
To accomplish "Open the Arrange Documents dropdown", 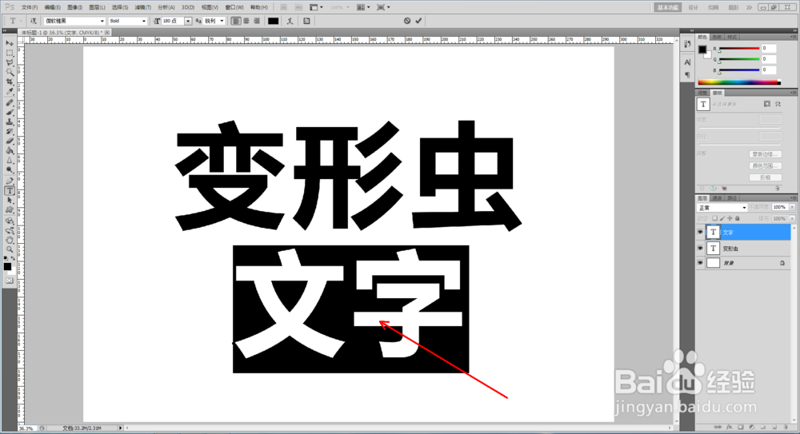I will (x=362, y=7).
